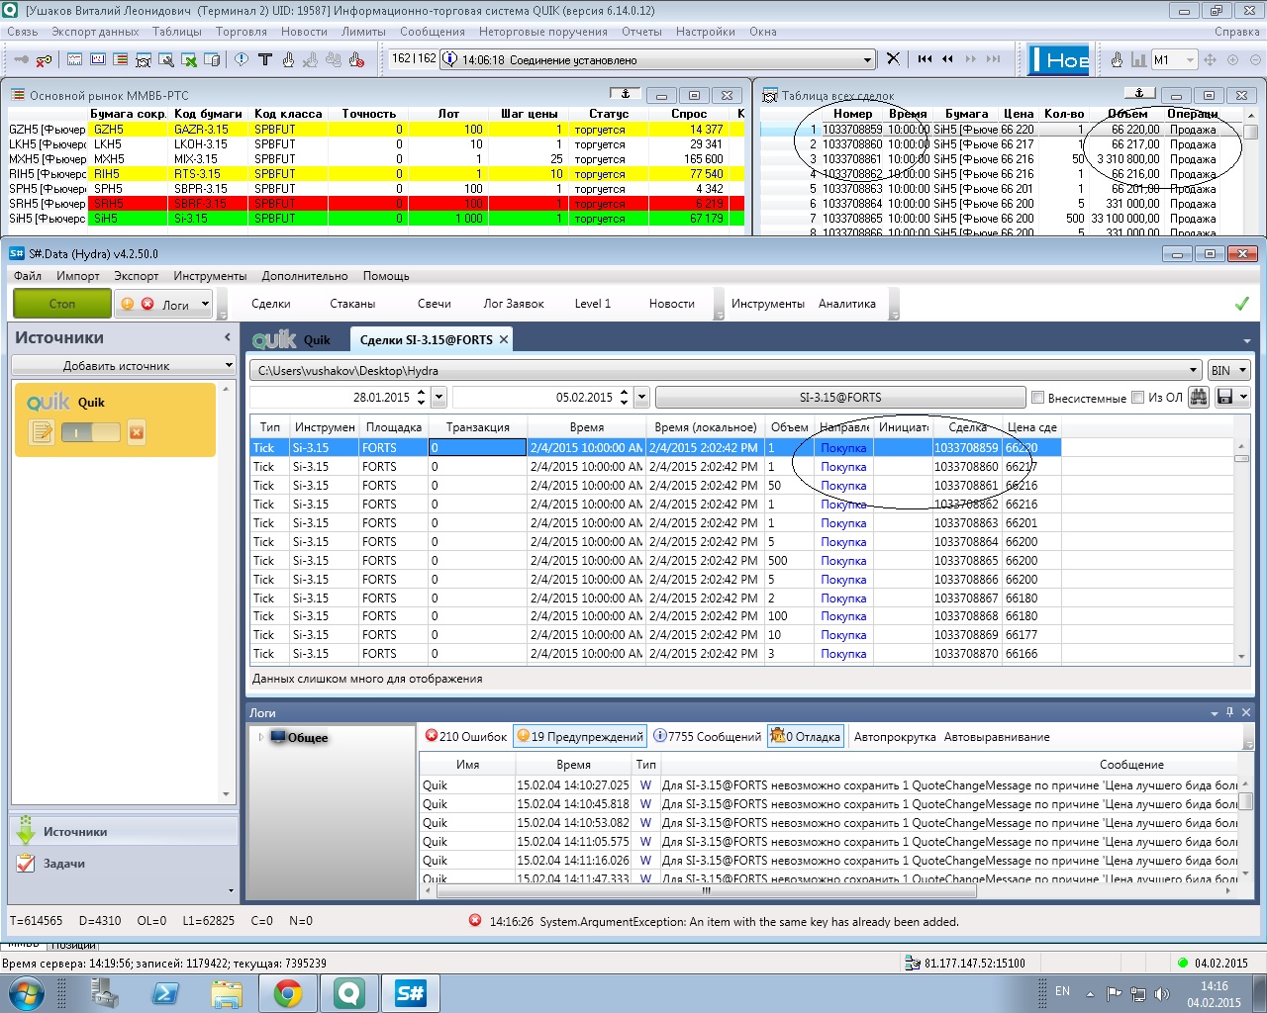
Task: Open the Лимиты menu in QUIK
Action: [x=363, y=32]
